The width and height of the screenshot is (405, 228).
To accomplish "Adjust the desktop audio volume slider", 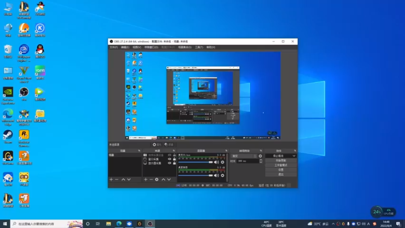I will click(x=195, y=175).
